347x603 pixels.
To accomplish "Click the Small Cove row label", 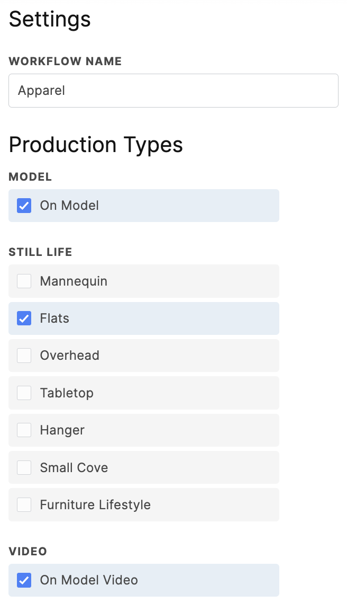I will pyautogui.click(x=74, y=467).
